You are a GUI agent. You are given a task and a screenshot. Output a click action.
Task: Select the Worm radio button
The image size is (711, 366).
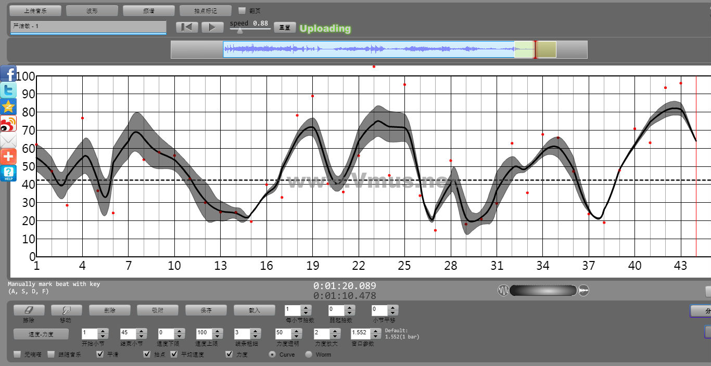click(x=309, y=355)
